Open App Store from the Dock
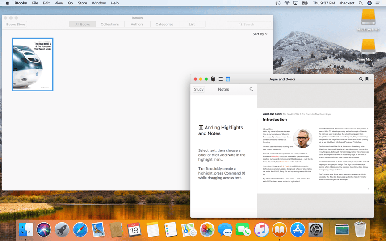This screenshot has width=386, height=241. coord(298,230)
